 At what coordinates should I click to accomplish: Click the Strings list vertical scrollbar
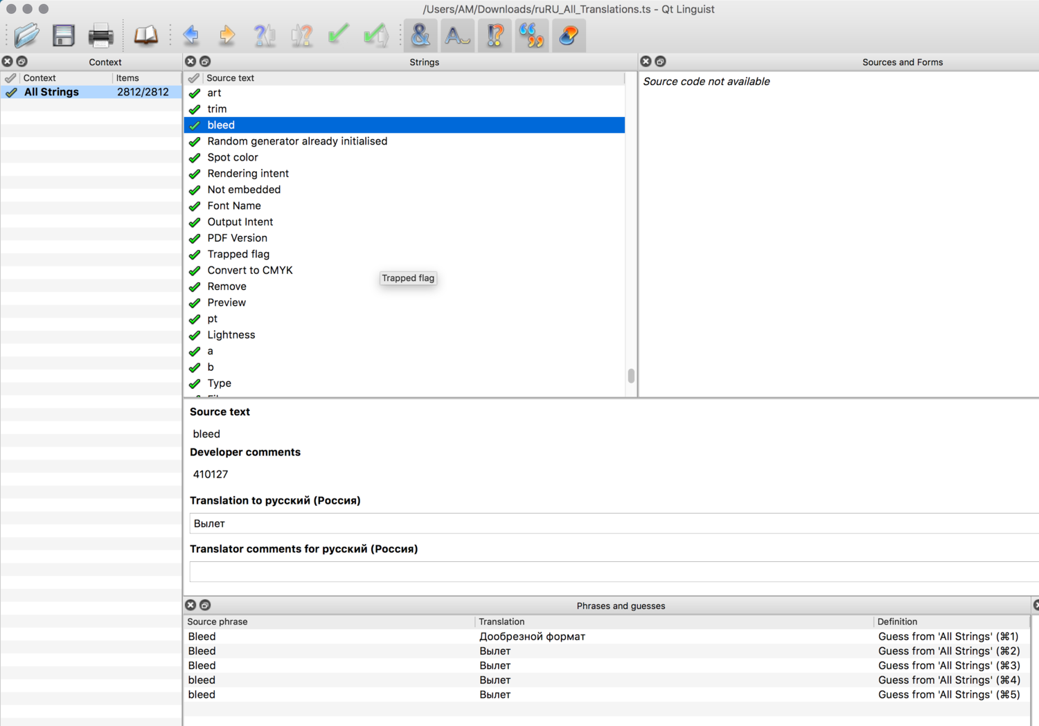point(631,376)
